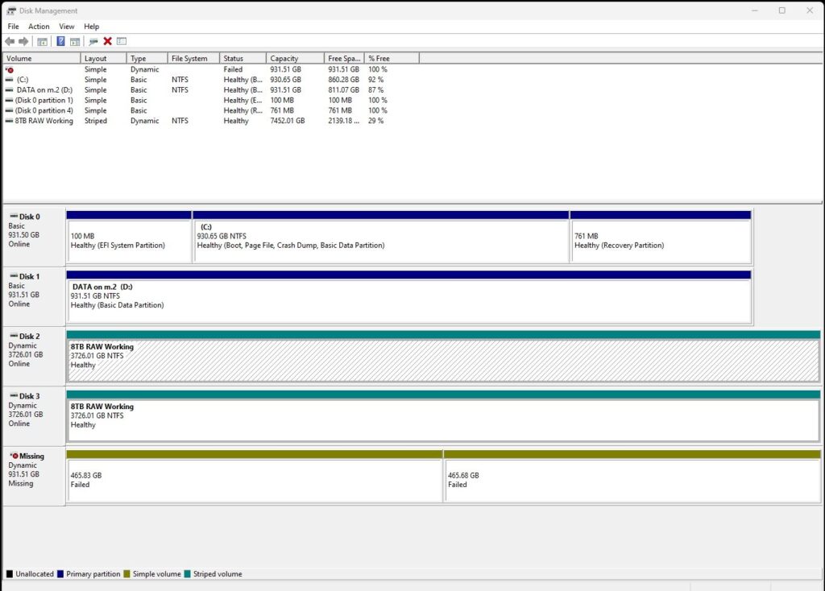Click the red X delete toolbar icon
Screen dimensions: 825x591
click(106, 41)
